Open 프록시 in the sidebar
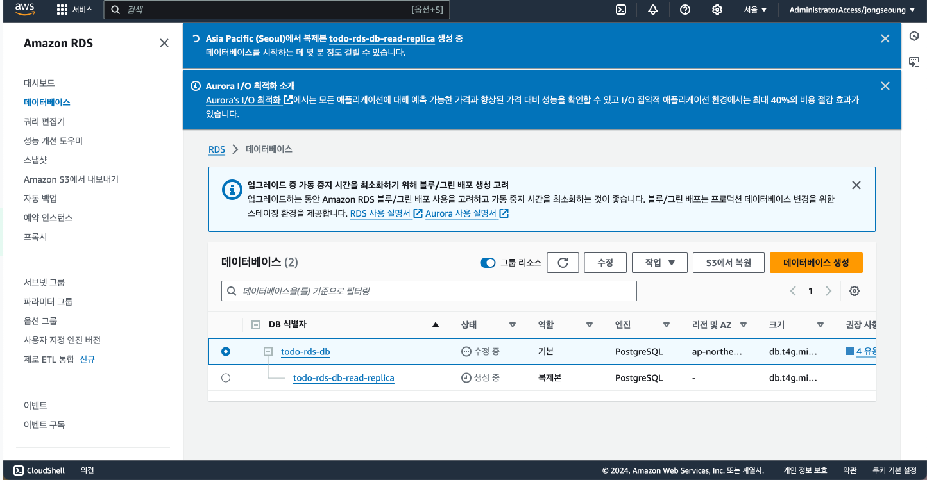The height and width of the screenshot is (480, 927). click(35, 236)
